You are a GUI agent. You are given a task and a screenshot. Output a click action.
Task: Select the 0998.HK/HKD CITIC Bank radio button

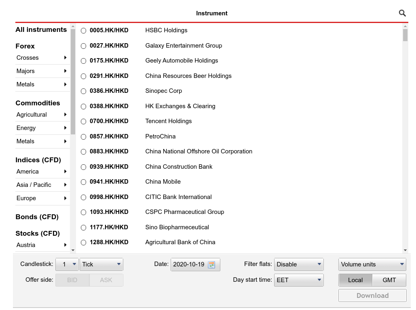tap(84, 197)
